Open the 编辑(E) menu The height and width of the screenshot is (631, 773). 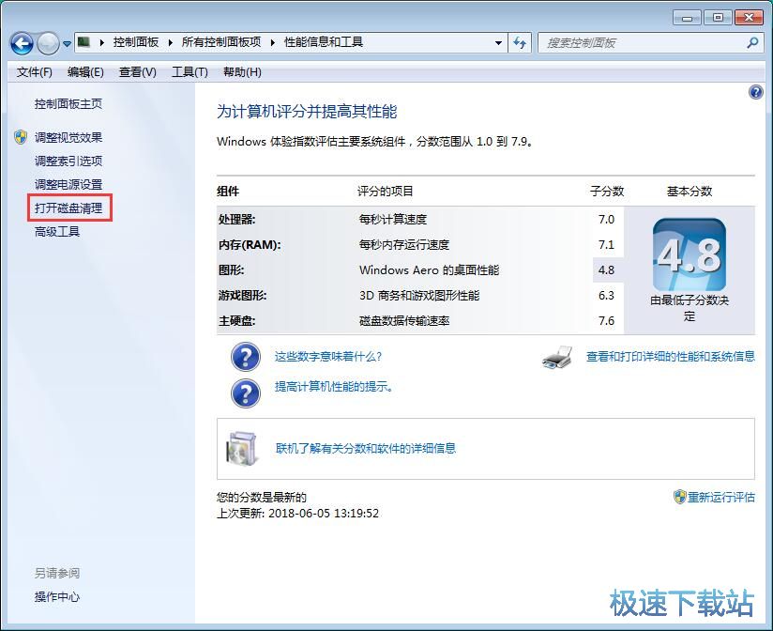pos(85,72)
